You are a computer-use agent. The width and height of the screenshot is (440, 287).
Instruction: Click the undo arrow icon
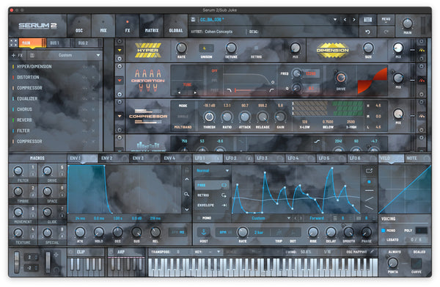pyautogui.click(x=367, y=32)
